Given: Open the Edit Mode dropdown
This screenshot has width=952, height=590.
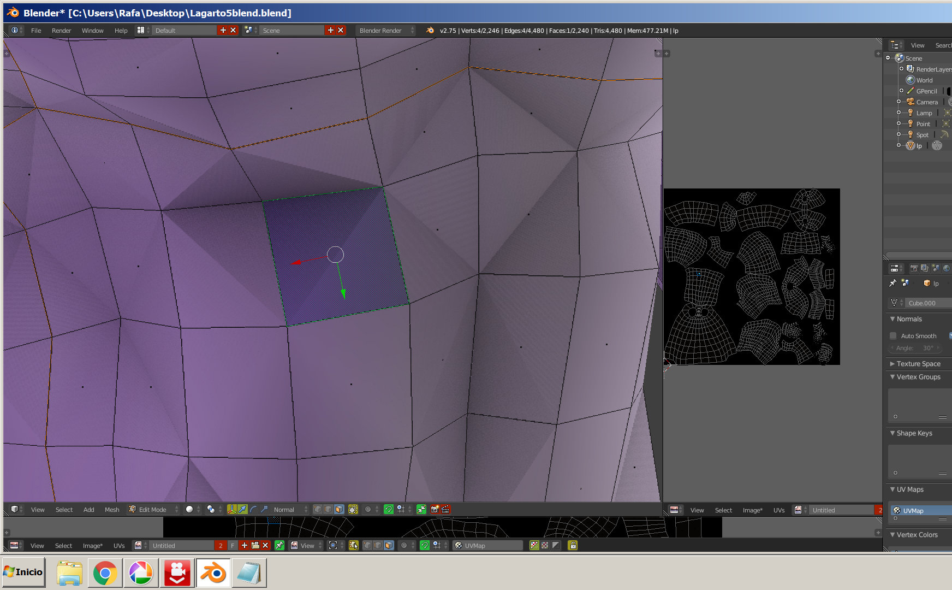Looking at the screenshot, I should click(153, 509).
